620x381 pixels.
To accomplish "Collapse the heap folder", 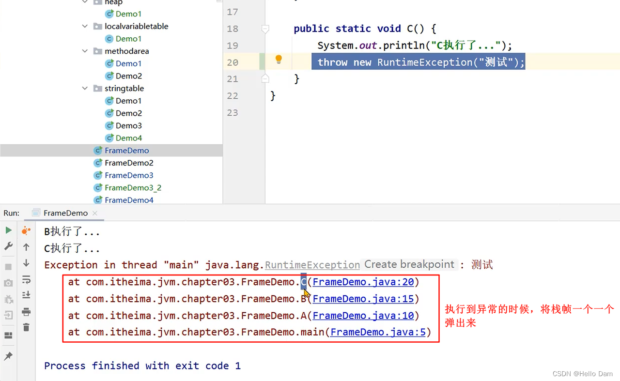I will pos(85,2).
